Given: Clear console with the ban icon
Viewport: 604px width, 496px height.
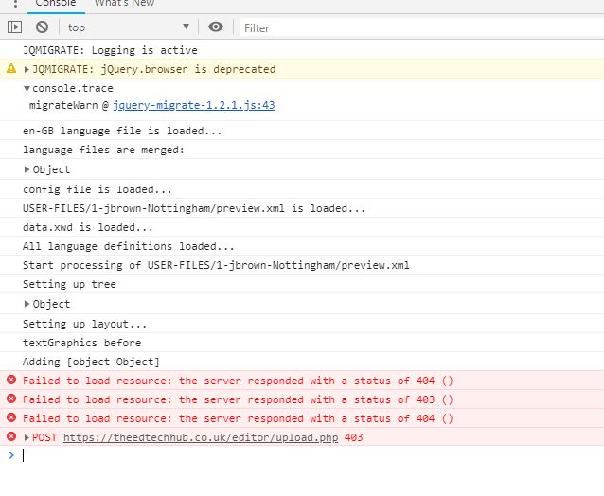Looking at the screenshot, I should point(42,27).
